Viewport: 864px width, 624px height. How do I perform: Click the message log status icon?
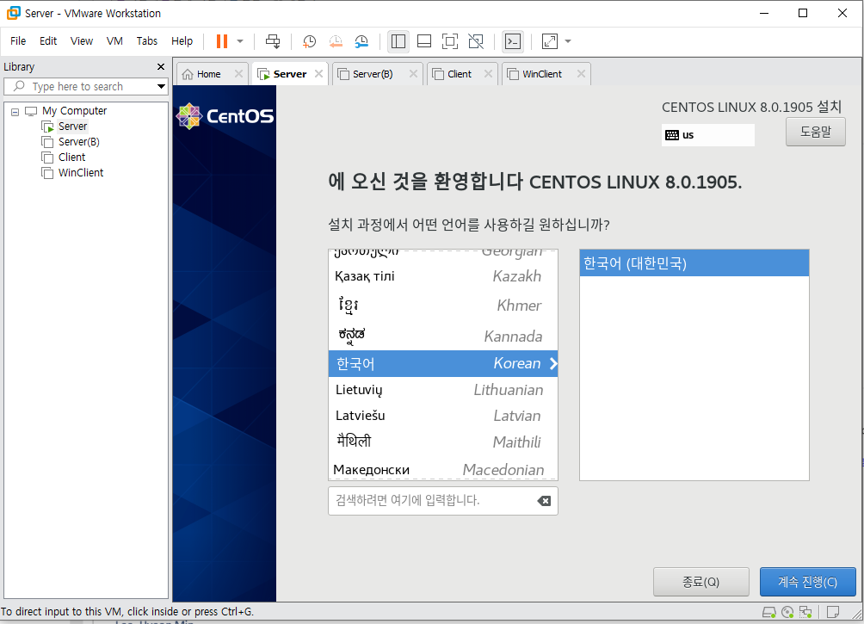coord(833,613)
